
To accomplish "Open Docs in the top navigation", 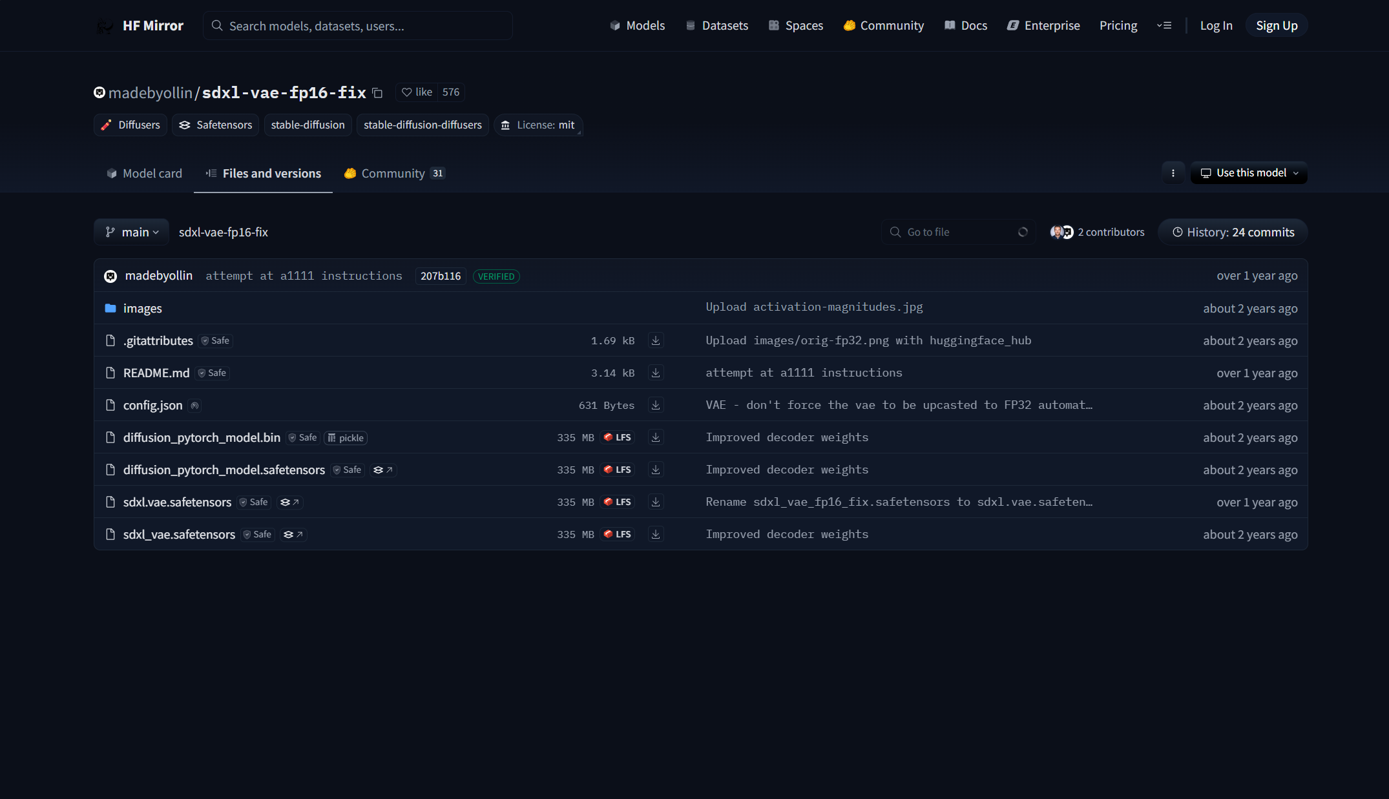I will pos(966,26).
